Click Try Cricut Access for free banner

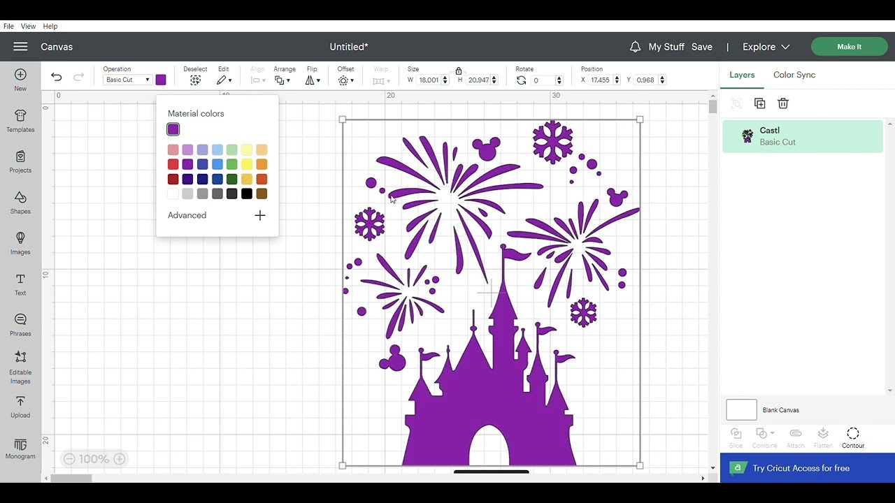(808, 468)
